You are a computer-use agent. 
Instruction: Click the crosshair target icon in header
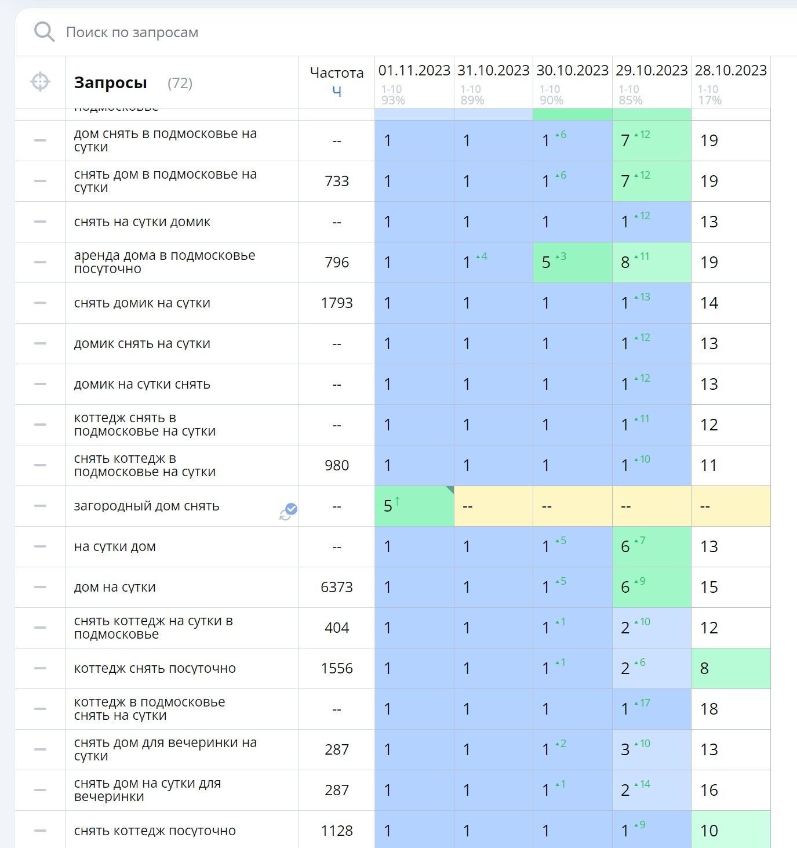coord(40,82)
